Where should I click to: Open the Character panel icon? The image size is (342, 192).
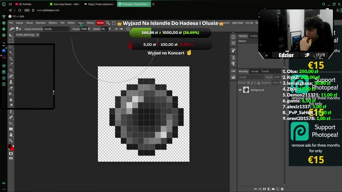pos(233,58)
